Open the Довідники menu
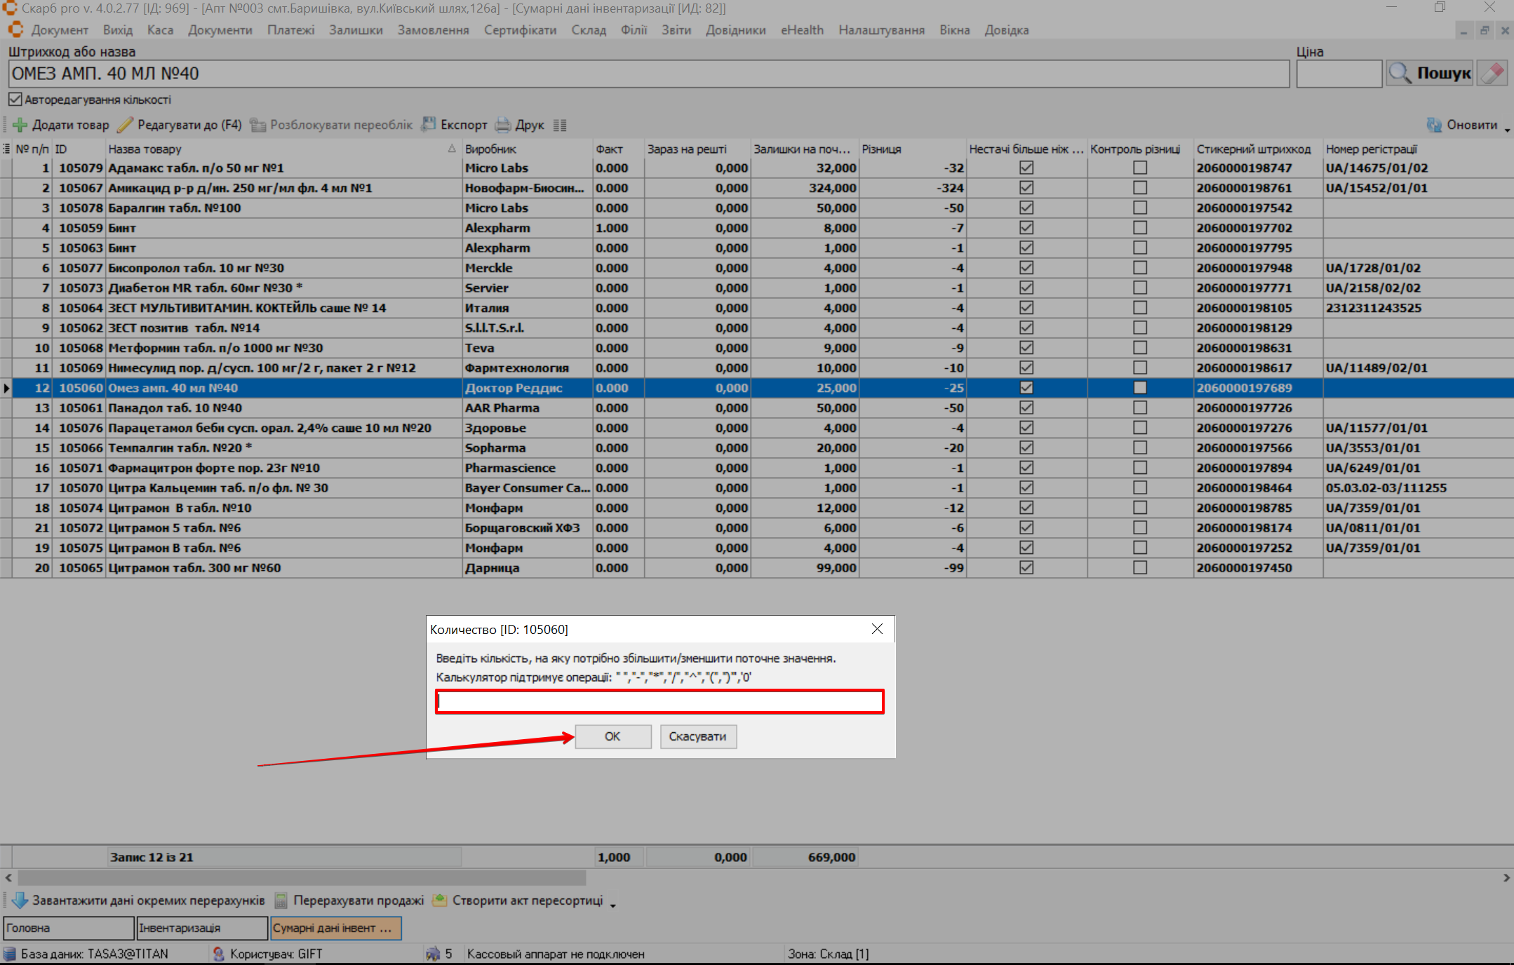Viewport: 1514px width, 965px height. click(735, 30)
